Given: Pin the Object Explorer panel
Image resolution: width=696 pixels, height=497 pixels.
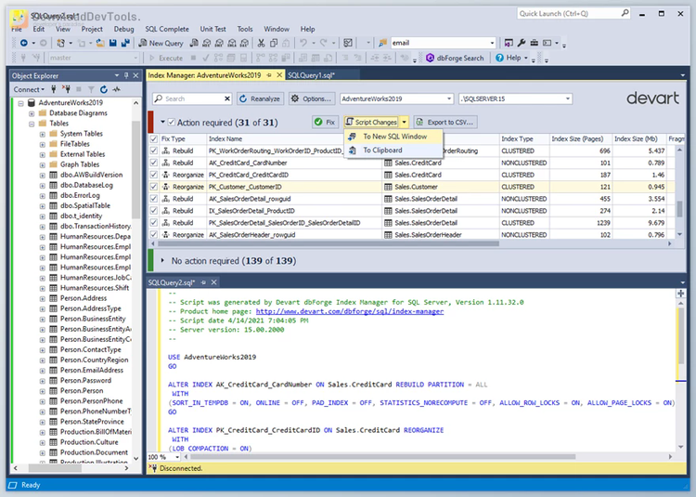Looking at the screenshot, I should point(126,75).
